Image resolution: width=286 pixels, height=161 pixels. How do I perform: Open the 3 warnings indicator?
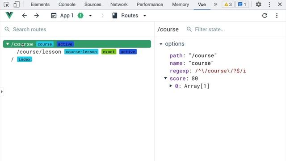[x=228, y=4]
